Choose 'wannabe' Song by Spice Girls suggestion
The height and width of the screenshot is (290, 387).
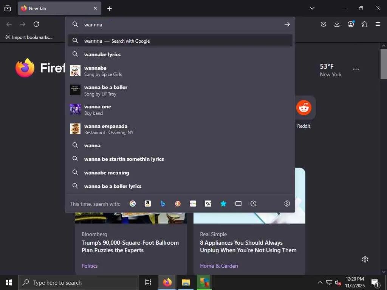(180, 71)
